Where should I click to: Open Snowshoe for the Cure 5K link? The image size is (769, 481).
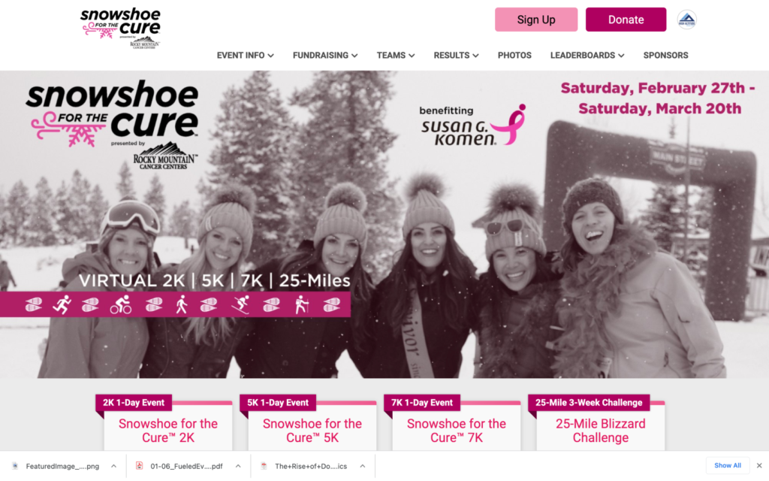pos(312,431)
